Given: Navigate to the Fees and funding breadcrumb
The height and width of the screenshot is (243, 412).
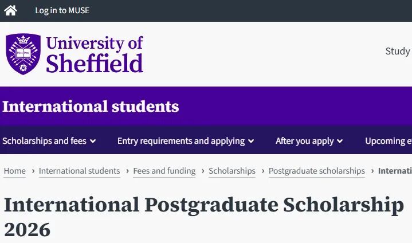Looking at the screenshot, I should click(x=164, y=171).
